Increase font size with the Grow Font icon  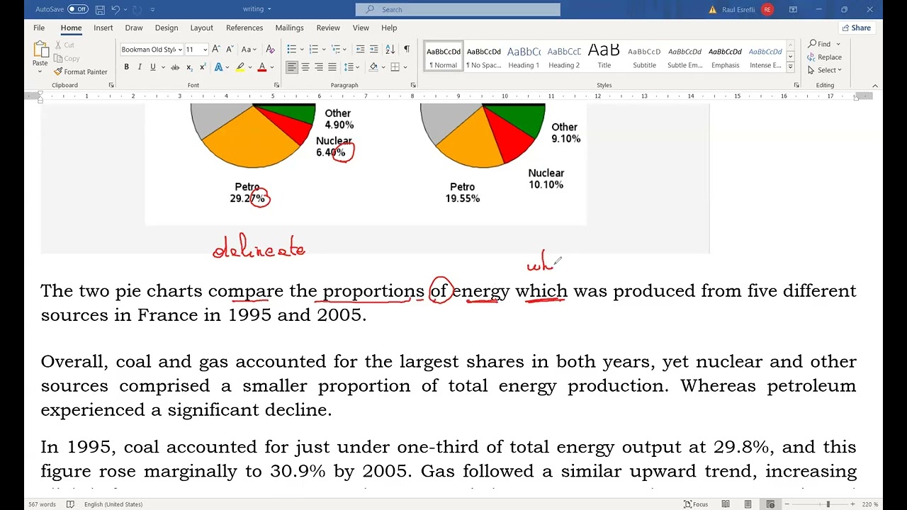[216, 49]
